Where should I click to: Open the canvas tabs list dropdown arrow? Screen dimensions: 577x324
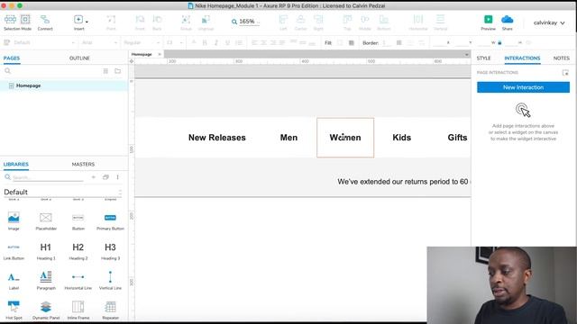point(466,54)
